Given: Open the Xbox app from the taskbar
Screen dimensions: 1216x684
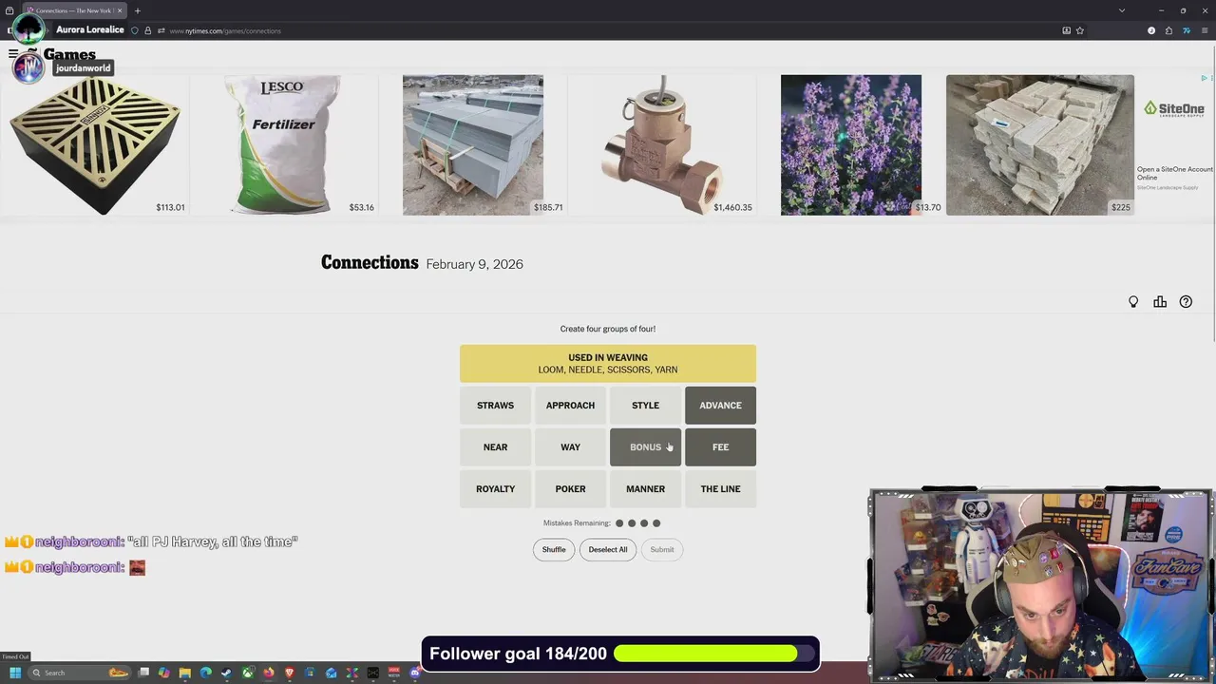Looking at the screenshot, I should pyautogui.click(x=248, y=673).
